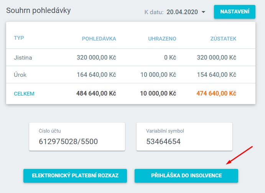Click the ZŮSTATEK column header
265x193 pixels.
click(x=223, y=39)
